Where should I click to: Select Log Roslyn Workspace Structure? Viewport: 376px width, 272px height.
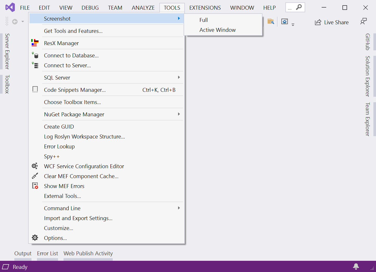[106, 136]
